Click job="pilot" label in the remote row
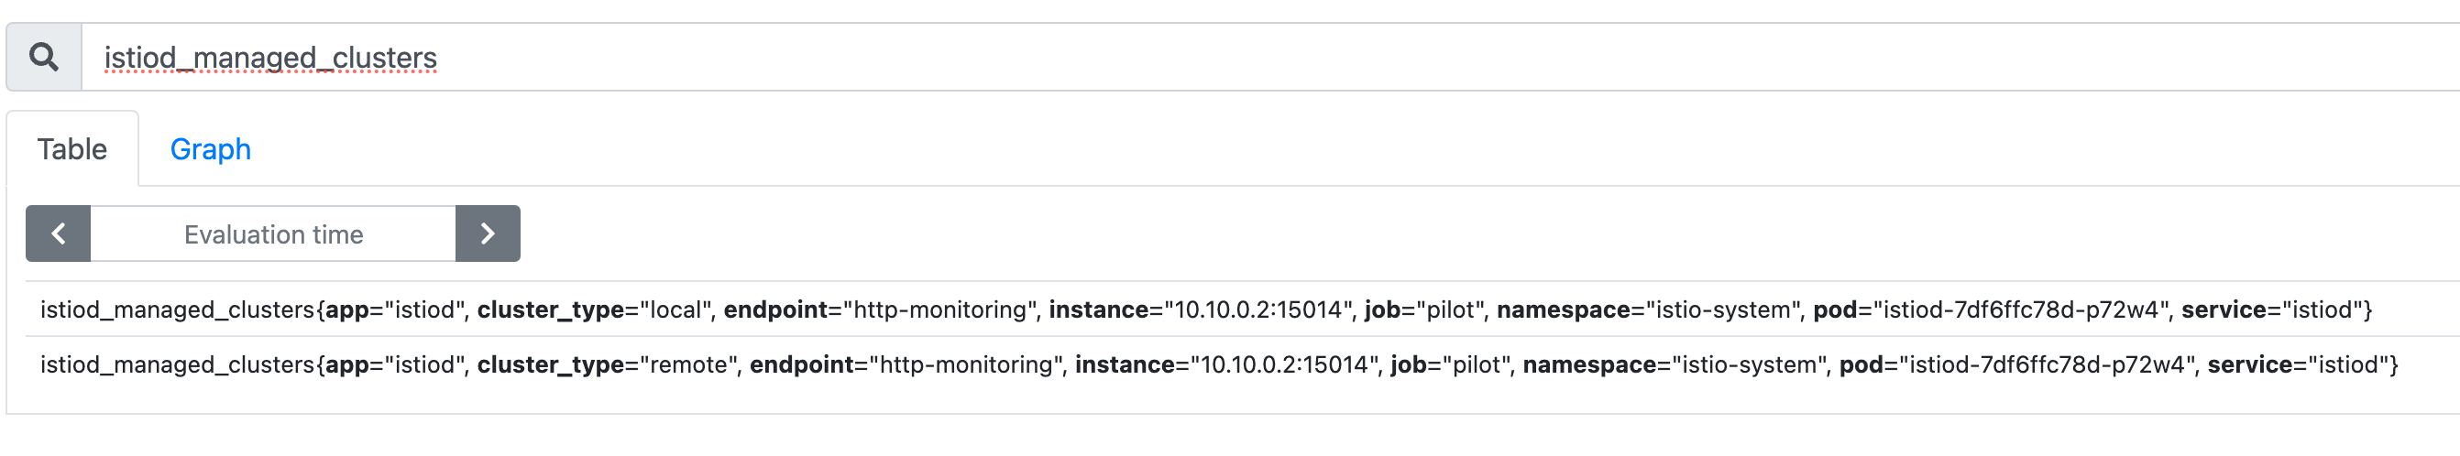The width and height of the screenshot is (2460, 456). pos(1449,364)
